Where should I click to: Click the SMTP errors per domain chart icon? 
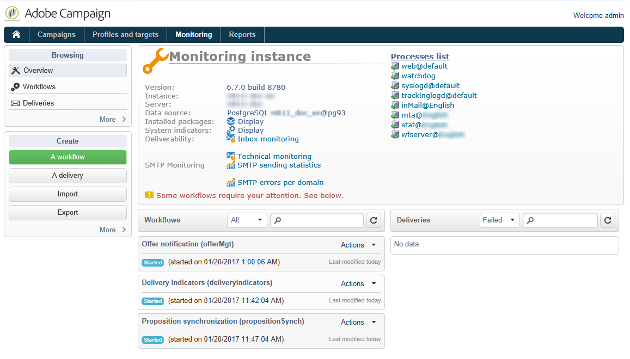(231, 182)
